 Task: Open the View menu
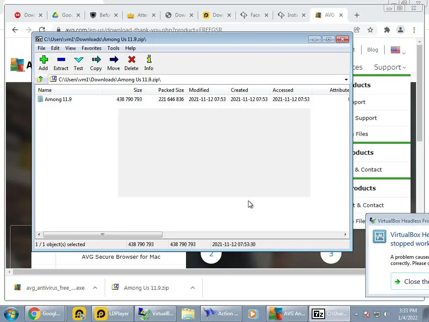click(70, 48)
